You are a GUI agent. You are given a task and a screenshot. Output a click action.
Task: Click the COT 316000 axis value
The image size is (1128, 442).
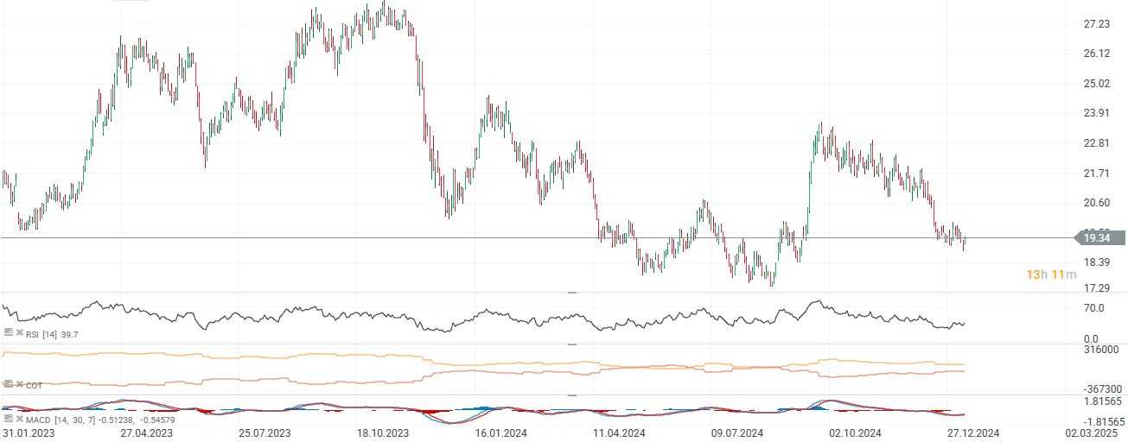[x=1101, y=350]
